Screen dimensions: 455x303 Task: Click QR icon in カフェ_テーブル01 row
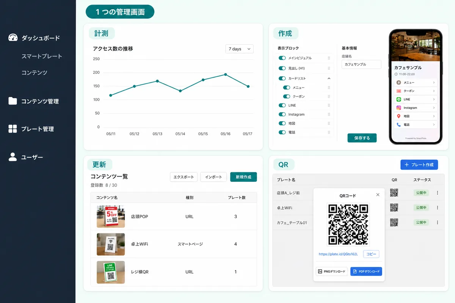pos(394,222)
